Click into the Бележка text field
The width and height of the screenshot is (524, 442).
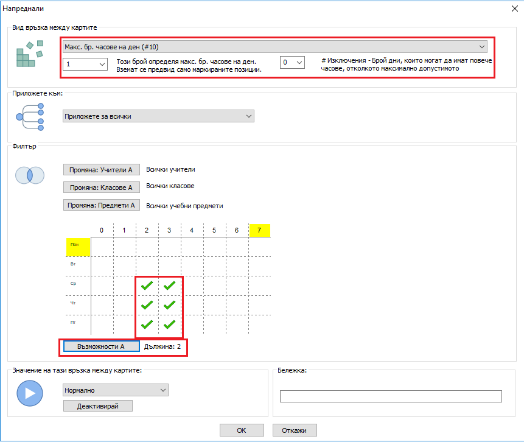coord(390,396)
